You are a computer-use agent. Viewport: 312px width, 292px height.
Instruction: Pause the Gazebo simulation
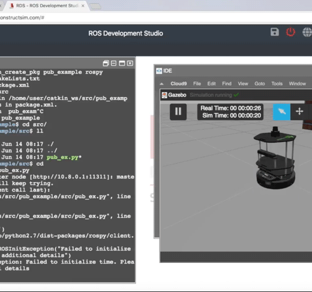click(x=178, y=112)
